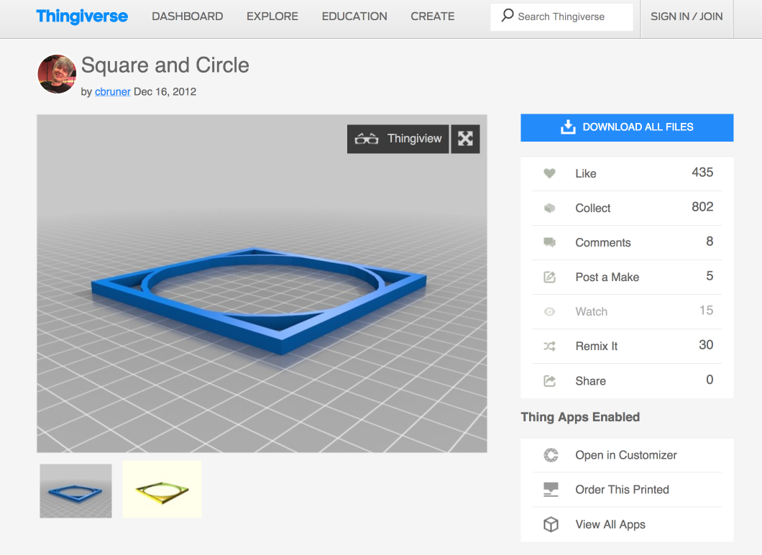
Task: Click the magnifying glass search icon
Action: [x=507, y=16]
